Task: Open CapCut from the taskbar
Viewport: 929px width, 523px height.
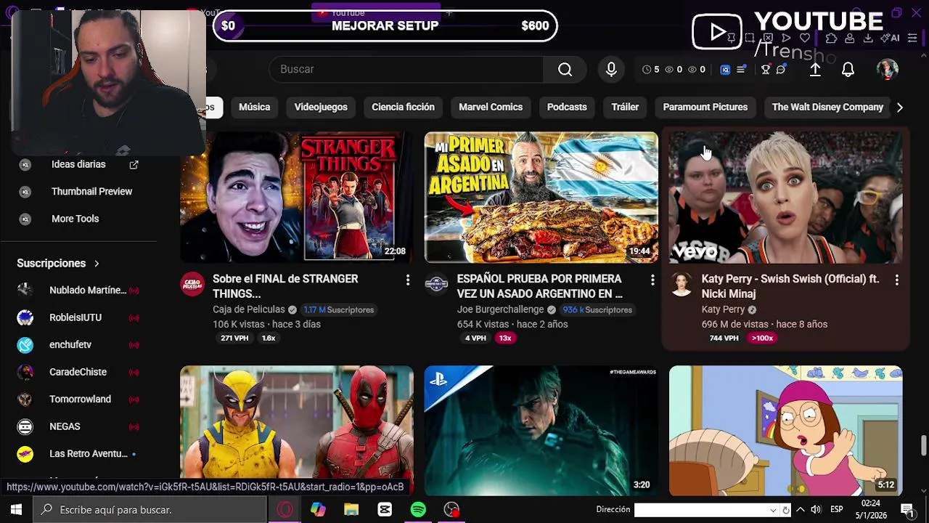Action: (x=385, y=510)
